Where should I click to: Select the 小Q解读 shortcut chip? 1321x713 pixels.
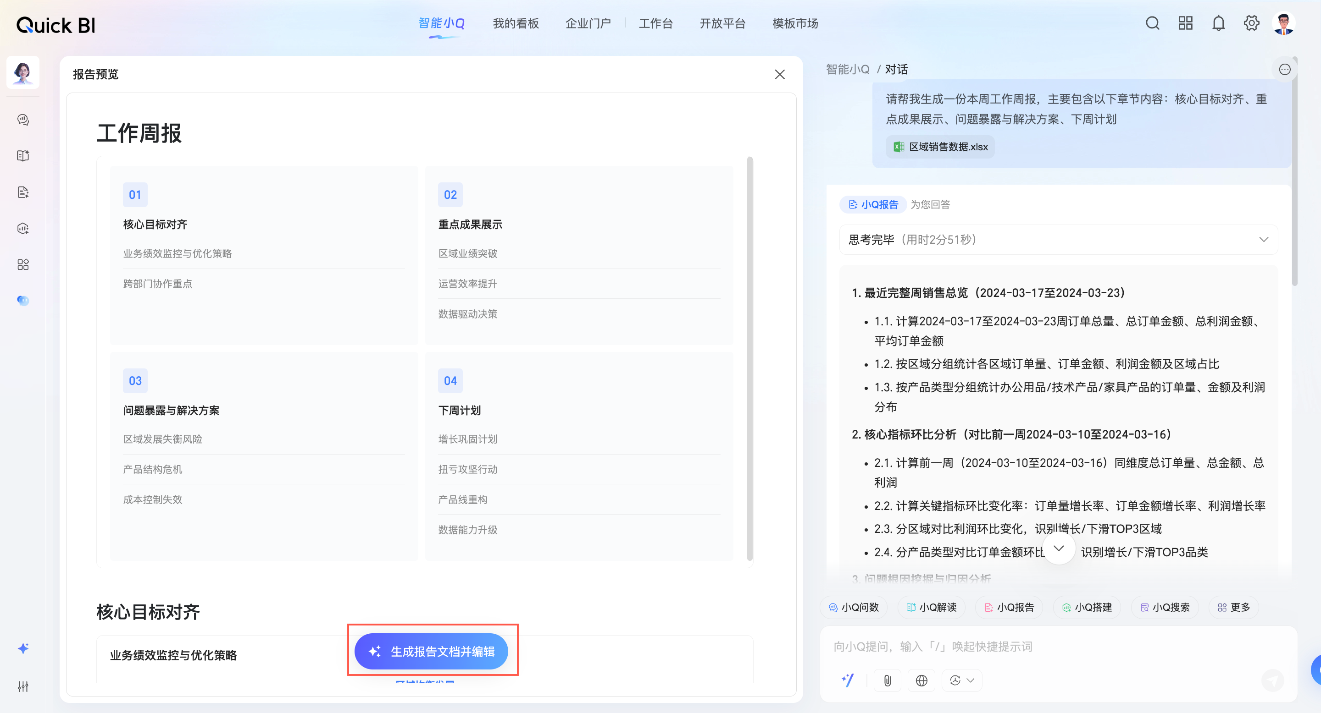coord(931,608)
